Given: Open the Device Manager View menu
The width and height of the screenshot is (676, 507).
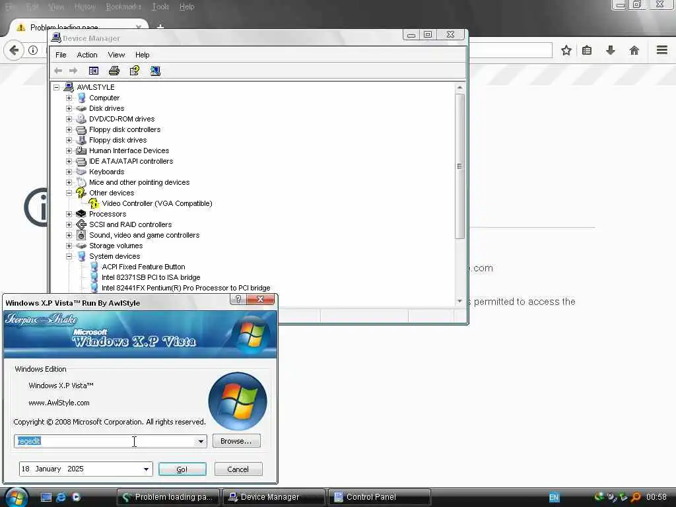Looking at the screenshot, I should coord(116,55).
